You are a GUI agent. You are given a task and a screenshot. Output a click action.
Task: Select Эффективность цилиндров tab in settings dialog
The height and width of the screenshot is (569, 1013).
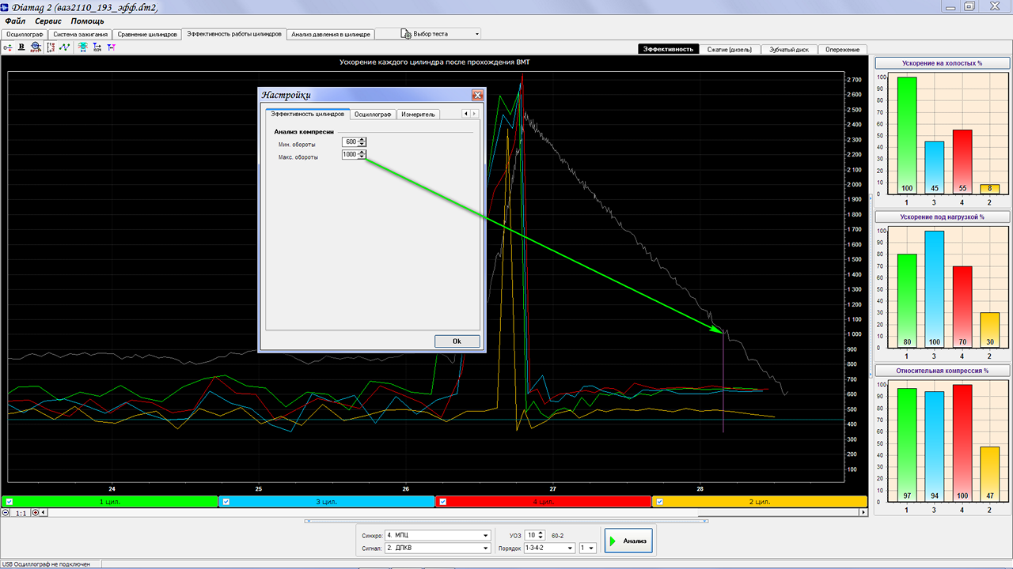click(307, 114)
